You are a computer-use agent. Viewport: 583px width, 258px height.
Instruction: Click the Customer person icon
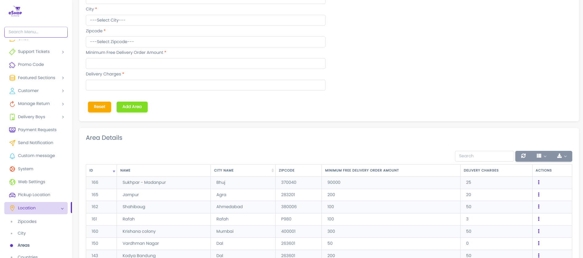coord(12,91)
